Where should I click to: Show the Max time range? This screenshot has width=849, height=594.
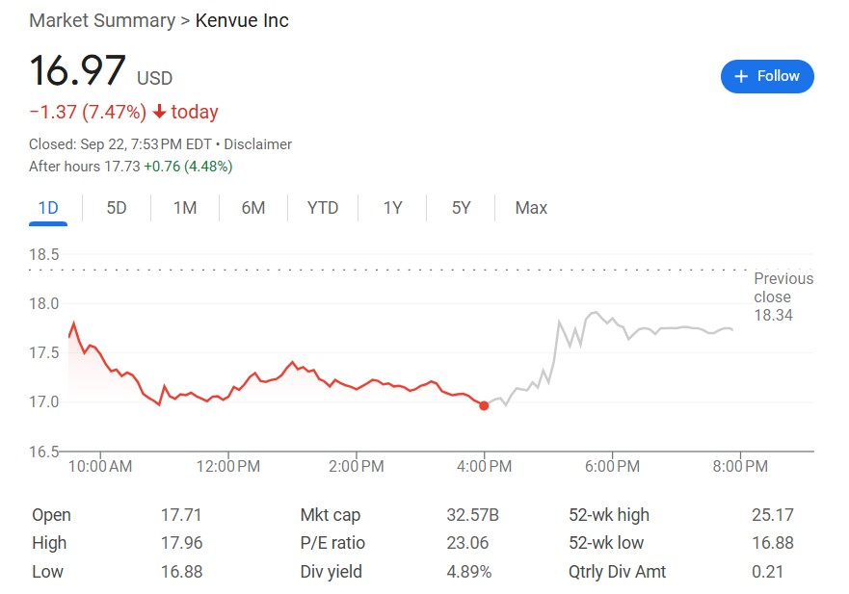531,208
